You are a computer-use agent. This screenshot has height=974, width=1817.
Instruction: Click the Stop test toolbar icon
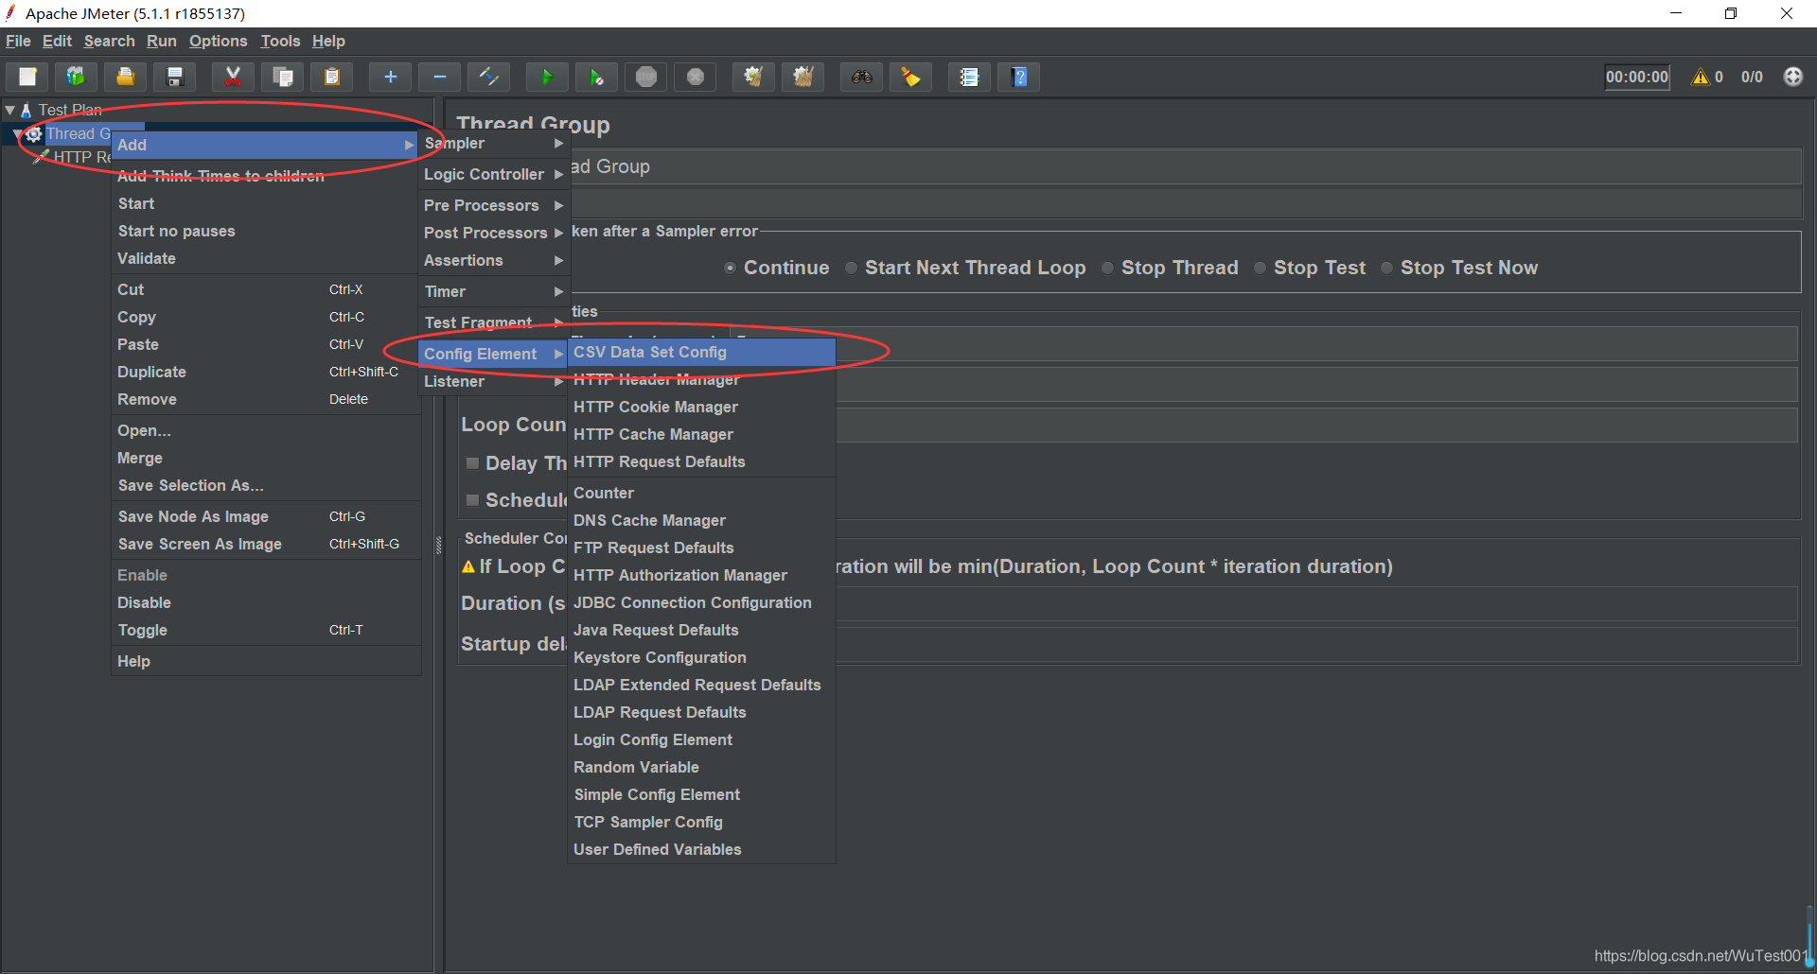pos(646,77)
